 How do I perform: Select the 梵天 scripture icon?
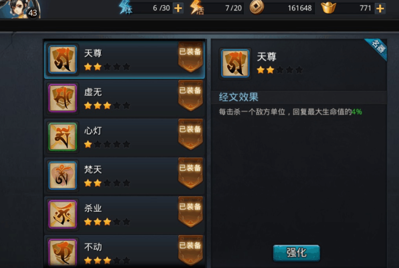click(x=63, y=175)
